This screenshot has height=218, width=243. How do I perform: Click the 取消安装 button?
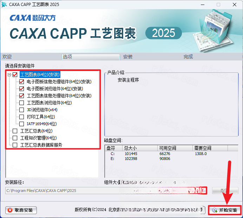[21, 210]
